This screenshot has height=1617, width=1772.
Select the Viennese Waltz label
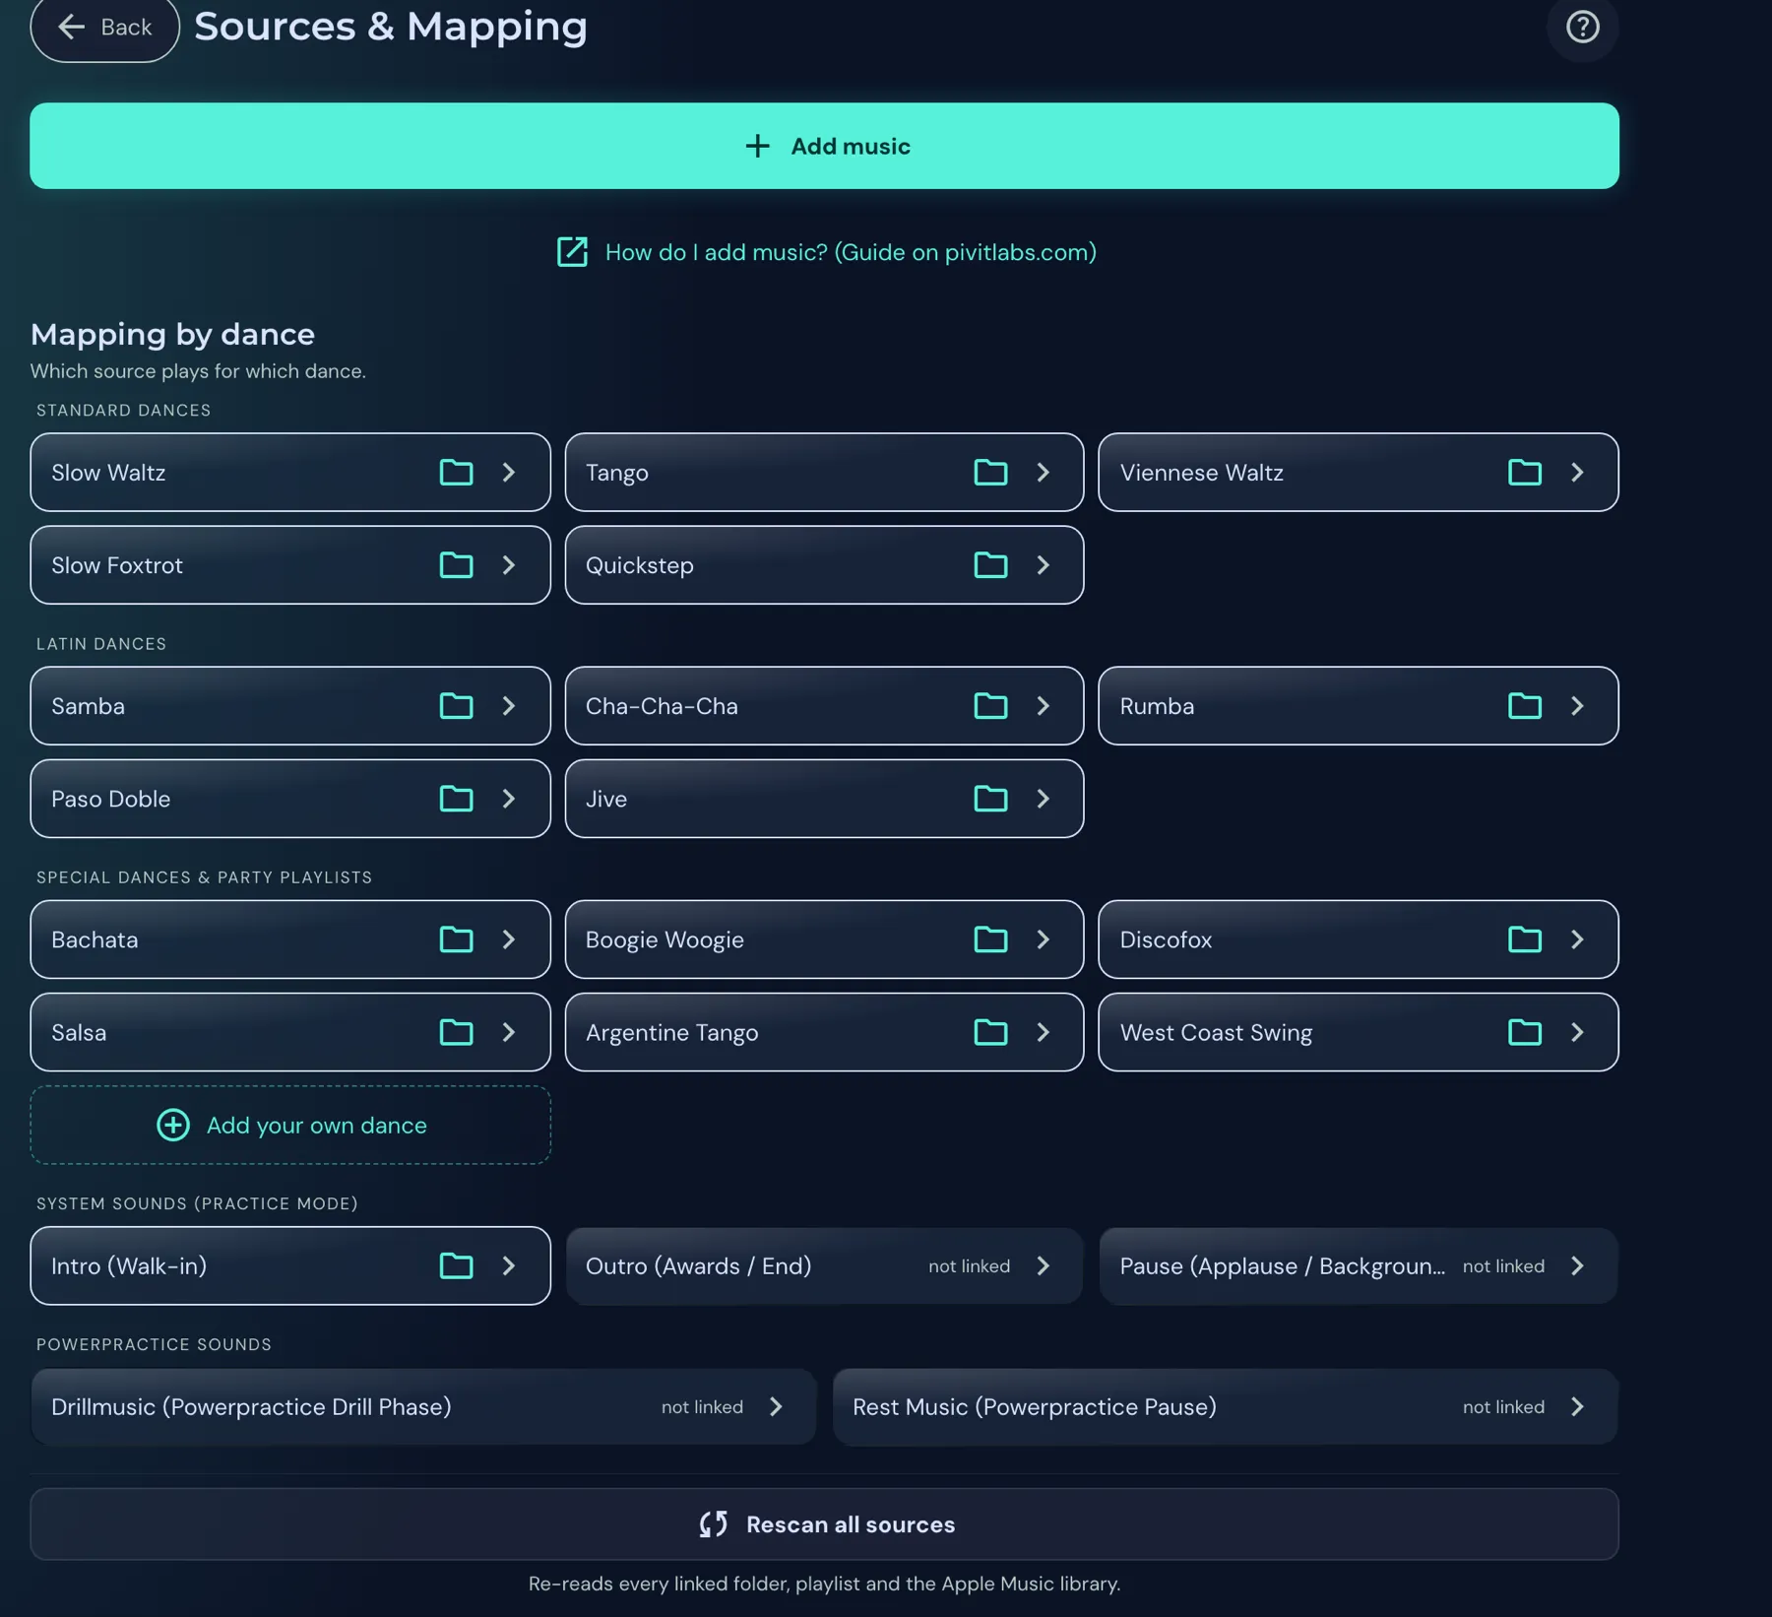point(1201,473)
